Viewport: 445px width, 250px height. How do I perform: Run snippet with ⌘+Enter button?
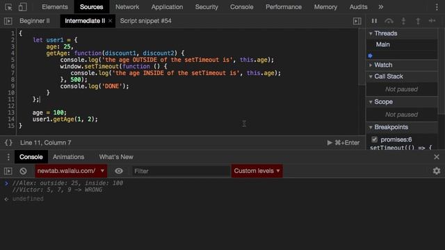[343, 142]
